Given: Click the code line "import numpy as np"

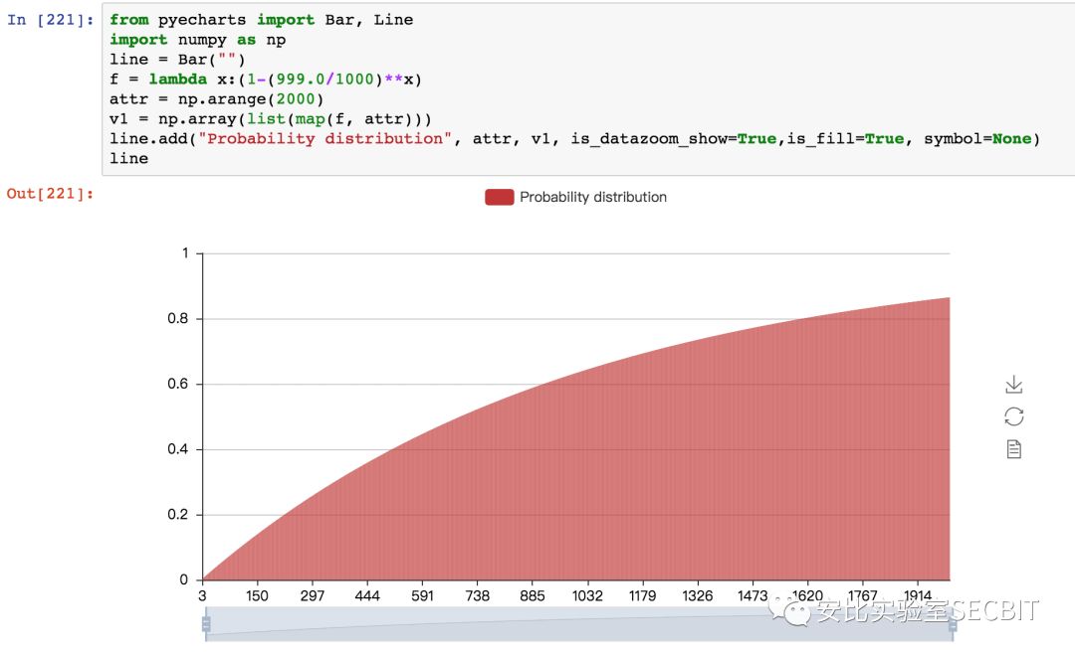Looking at the screenshot, I should [197, 40].
